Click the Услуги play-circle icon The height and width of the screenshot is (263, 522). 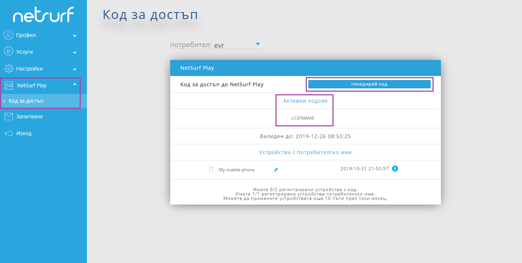pyautogui.click(x=8, y=52)
